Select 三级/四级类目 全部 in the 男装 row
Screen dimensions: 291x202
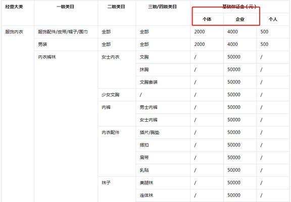click(144, 44)
